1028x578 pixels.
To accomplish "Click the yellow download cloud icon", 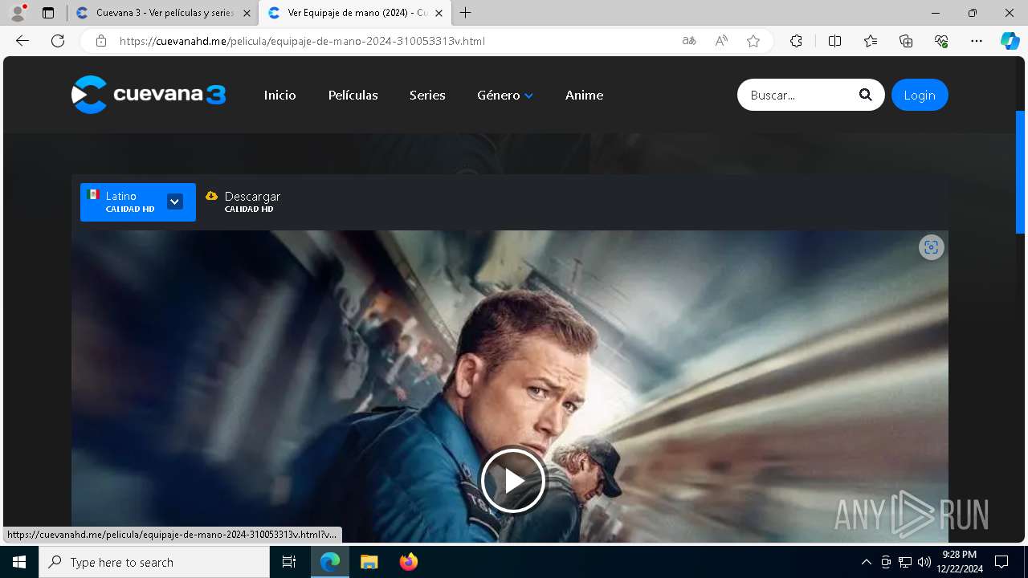I will pos(212,196).
